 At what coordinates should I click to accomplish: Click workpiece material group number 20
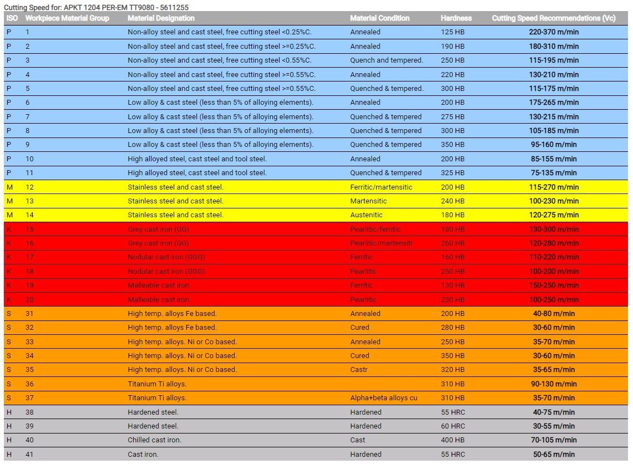(29, 300)
